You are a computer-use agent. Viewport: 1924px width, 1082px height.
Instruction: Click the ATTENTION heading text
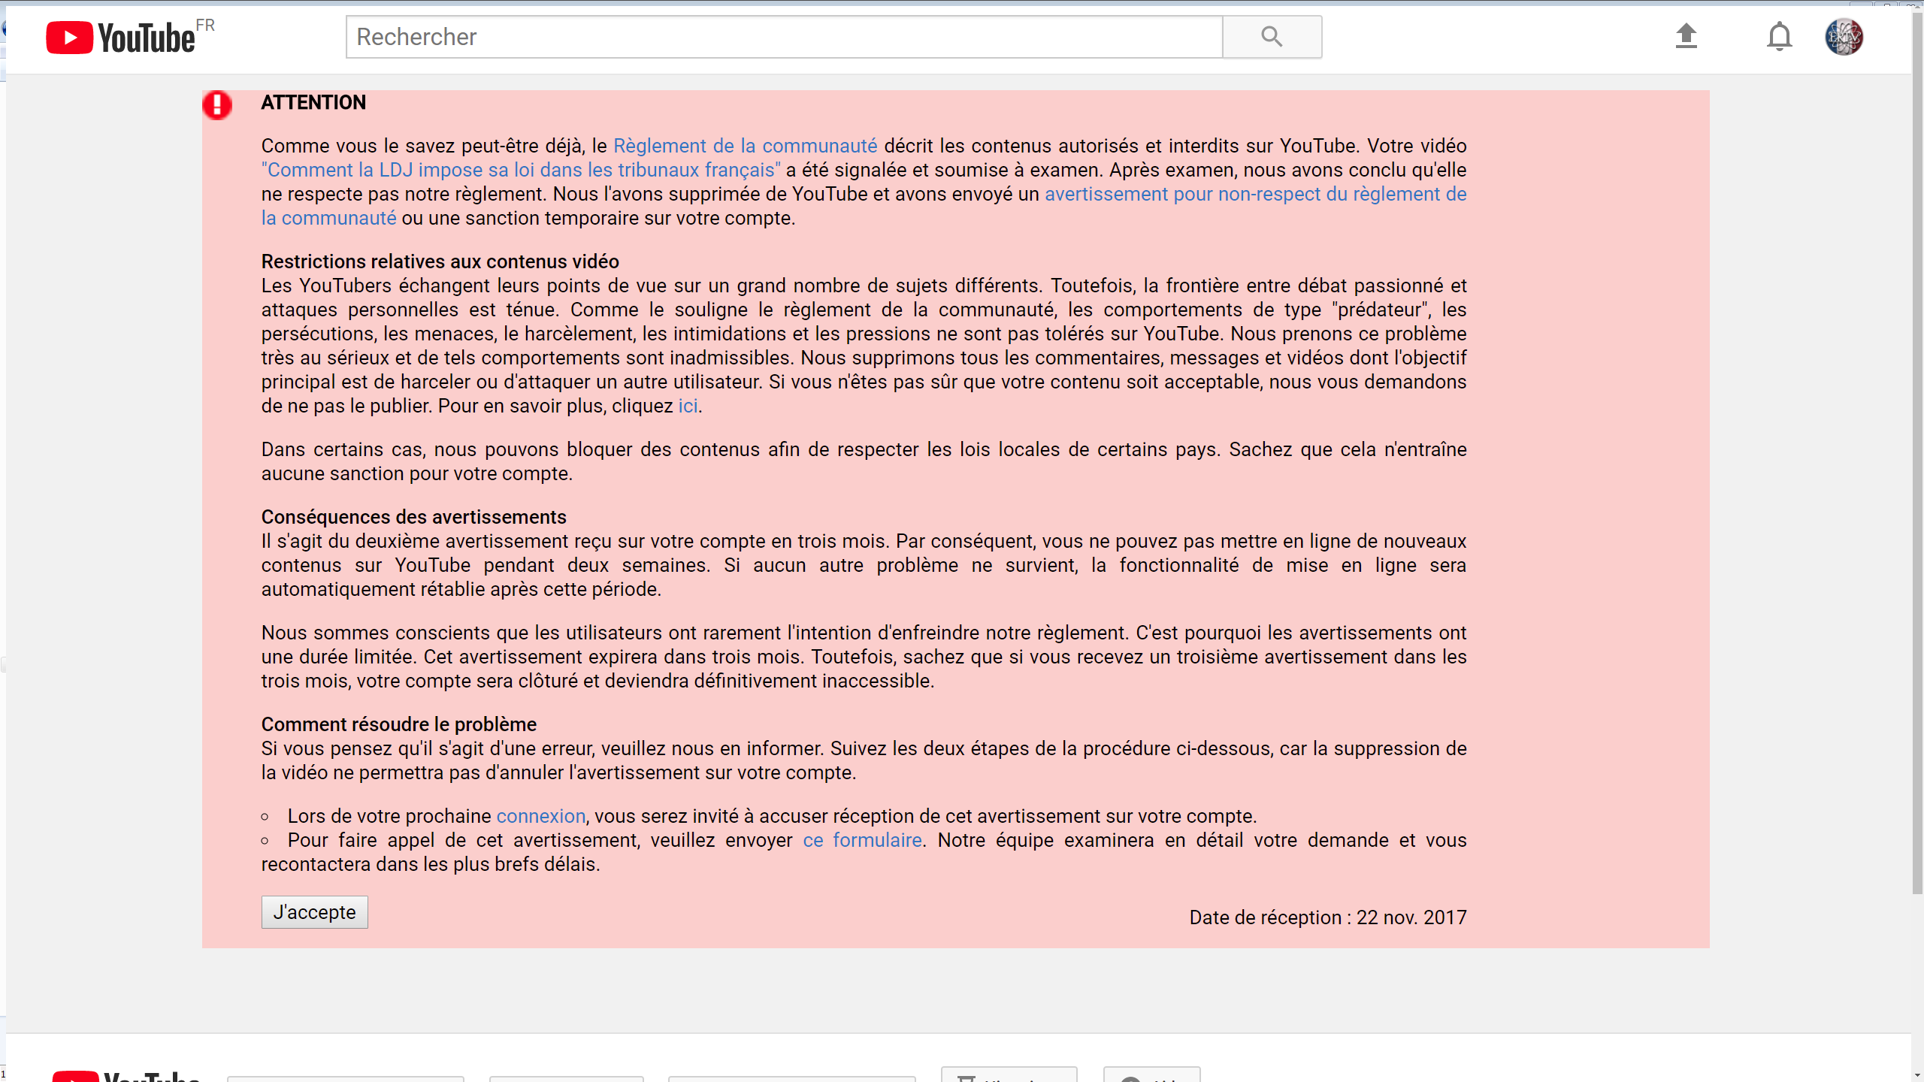(313, 102)
